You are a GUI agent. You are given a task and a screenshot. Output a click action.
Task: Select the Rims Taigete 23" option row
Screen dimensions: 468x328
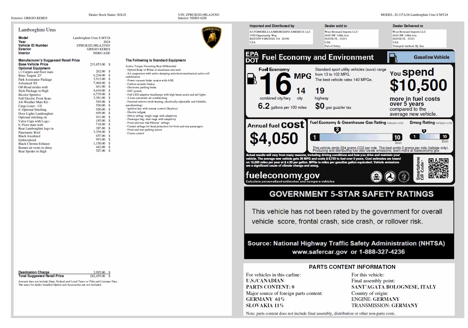(x=64, y=75)
